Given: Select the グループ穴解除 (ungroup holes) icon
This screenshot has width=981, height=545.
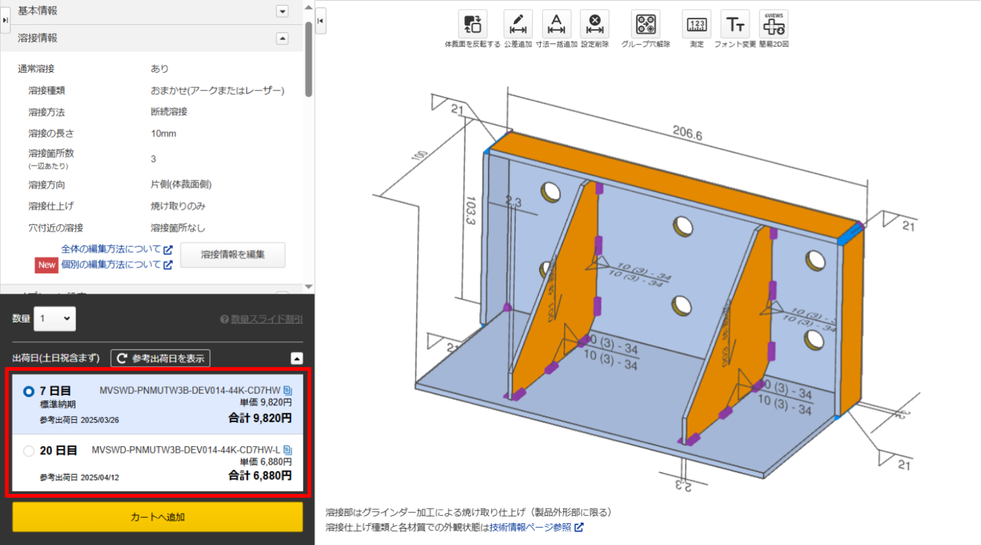Looking at the screenshot, I should coord(646,24).
